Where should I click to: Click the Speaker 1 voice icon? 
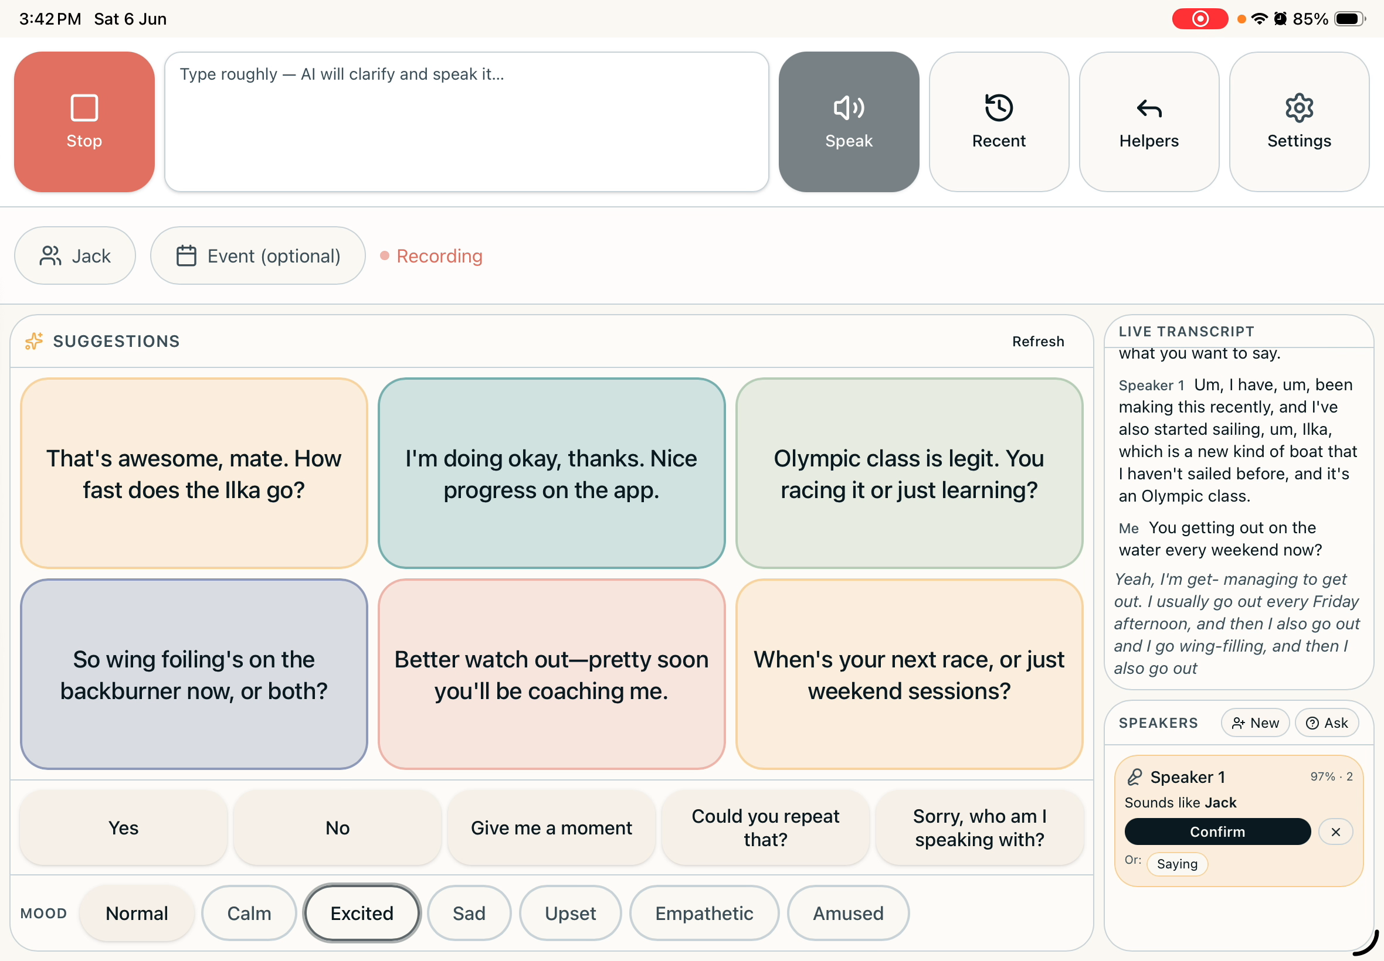pyautogui.click(x=1134, y=777)
